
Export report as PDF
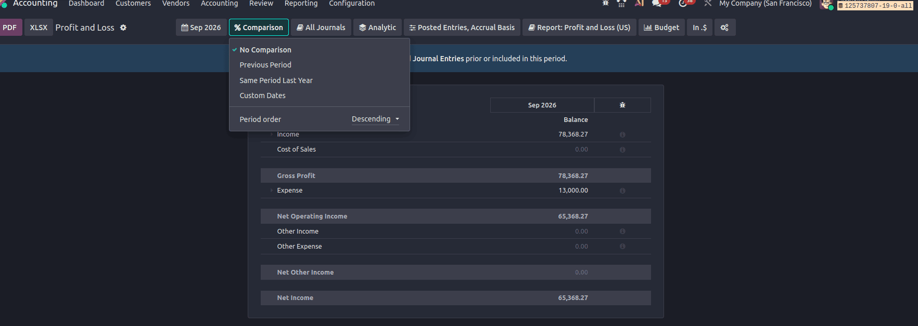(x=10, y=28)
